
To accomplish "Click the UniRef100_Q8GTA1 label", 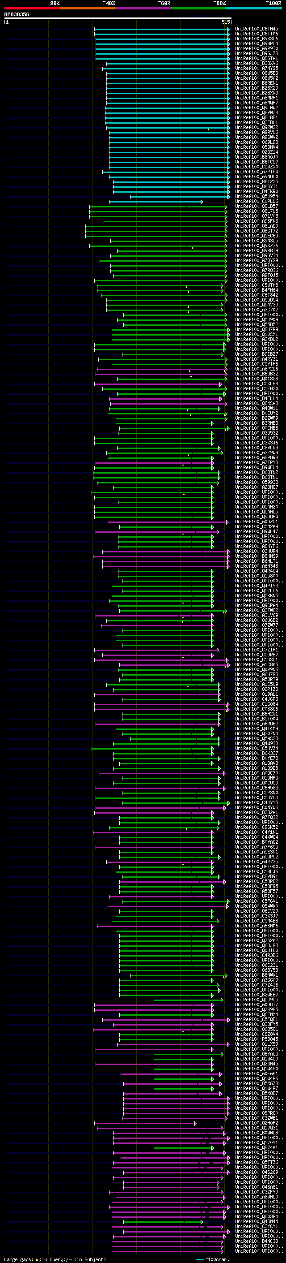I will point(257,58).
